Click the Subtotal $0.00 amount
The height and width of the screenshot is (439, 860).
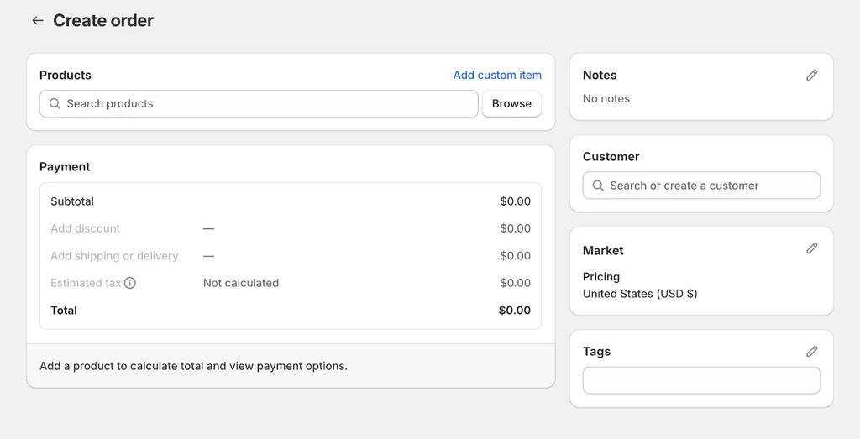(x=515, y=201)
